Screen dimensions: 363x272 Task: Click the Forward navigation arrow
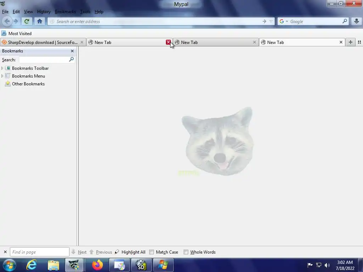tap(16, 22)
